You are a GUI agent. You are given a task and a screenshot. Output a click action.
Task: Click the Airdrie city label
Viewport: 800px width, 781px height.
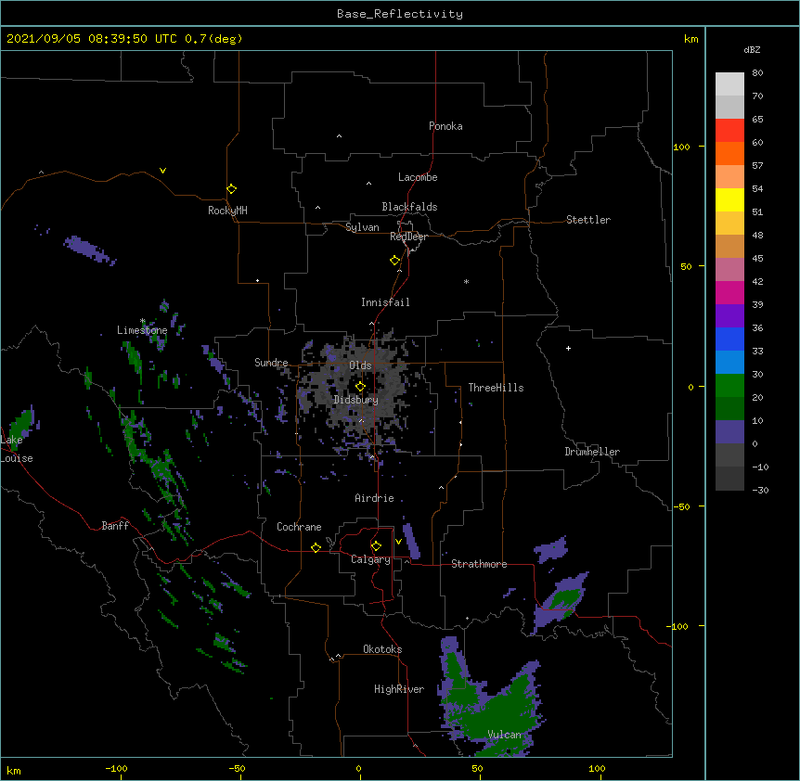pos(375,498)
